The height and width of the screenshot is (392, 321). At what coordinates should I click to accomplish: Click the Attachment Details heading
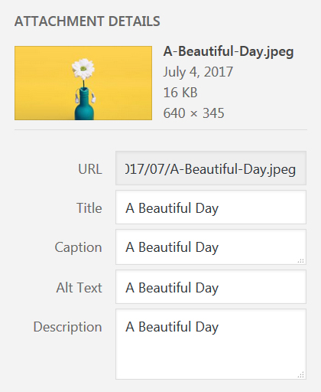[x=87, y=21]
